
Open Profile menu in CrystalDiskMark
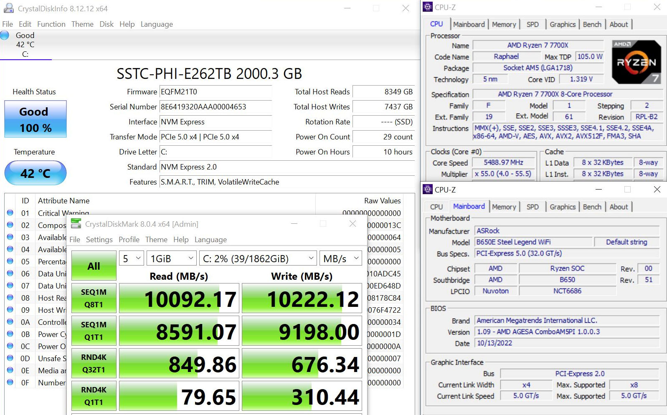click(x=129, y=240)
